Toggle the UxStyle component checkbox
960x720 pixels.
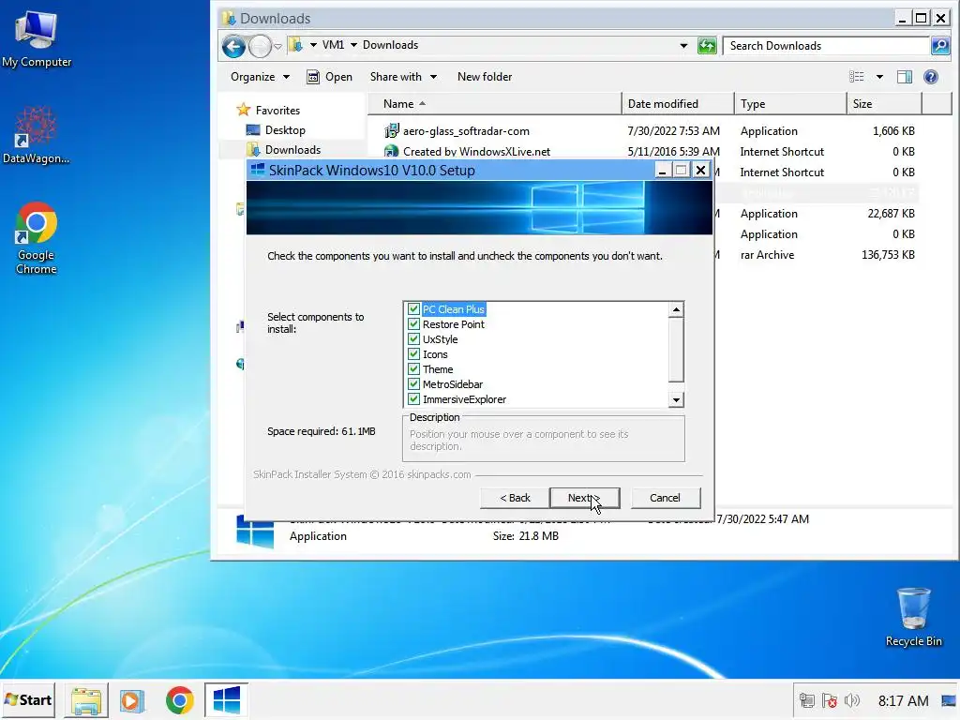tap(413, 339)
